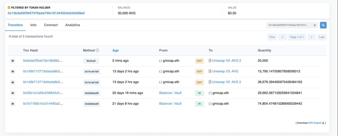Viewport: 338px width, 136px height.
Task: Open Balancer: Vault in the 20 days ago row
Action: (x=170, y=93)
